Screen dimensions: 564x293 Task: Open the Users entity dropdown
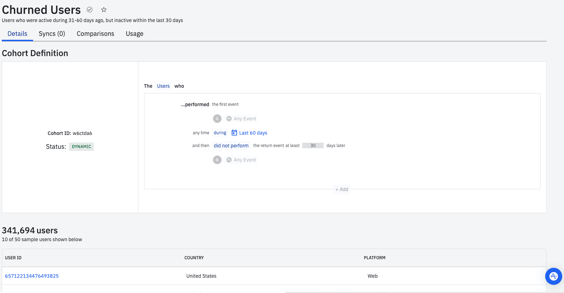pos(163,86)
